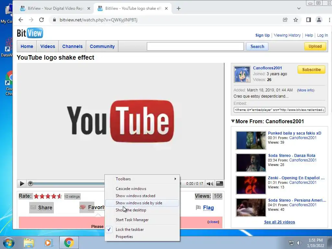This screenshot has height=249, width=332.
Task: Open Punked baila y saca fakiu xD thumbnail
Action: (251, 140)
